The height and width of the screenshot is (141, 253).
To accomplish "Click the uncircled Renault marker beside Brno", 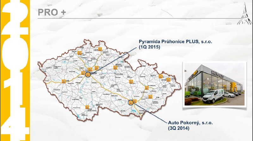I will coord(135,101).
